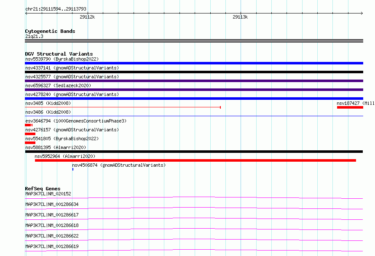Click the nsv187427 variant label
Image resolution: width=375 pixels, height=256 pixels.
[x=356, y=103]
